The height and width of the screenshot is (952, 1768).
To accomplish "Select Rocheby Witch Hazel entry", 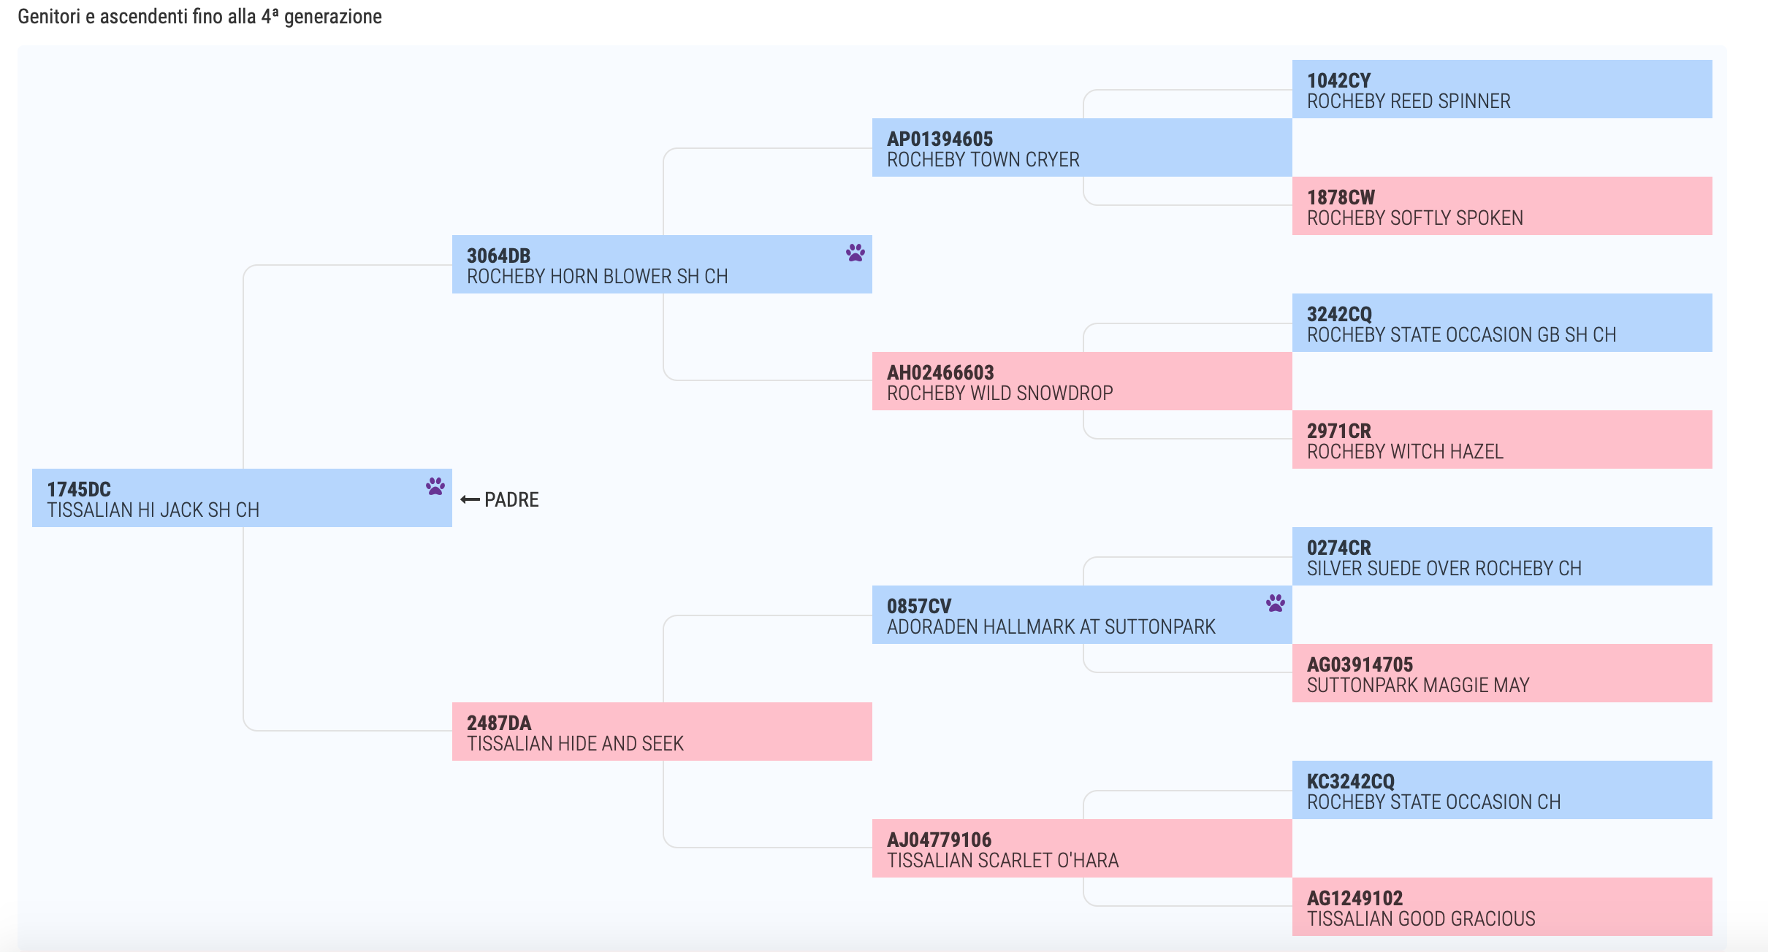I will pos(1502,439).
